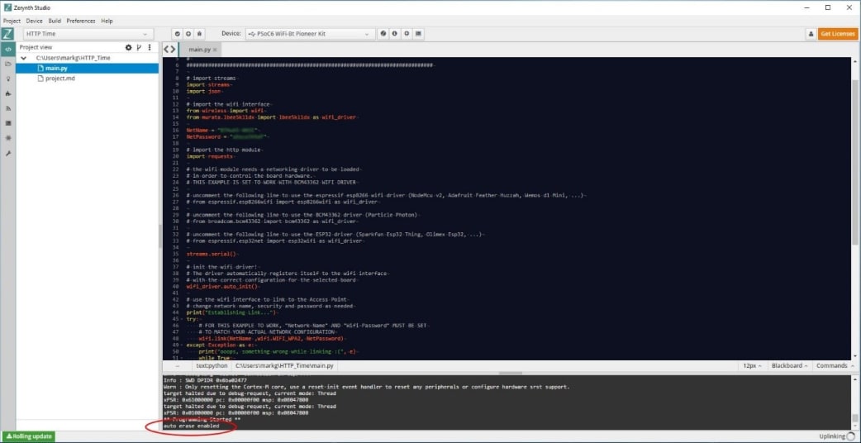Viewport: 861px width, 443px height.
Task: Open the Help menu
Action: [x=107, y=21]
